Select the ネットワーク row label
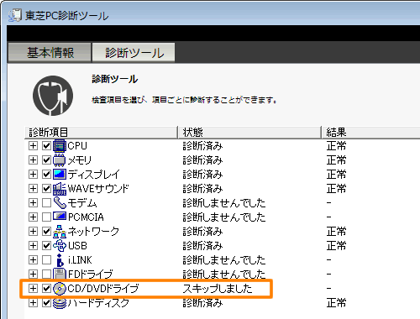The height and width of the screenshot is (319, 420). pos(93,232)
